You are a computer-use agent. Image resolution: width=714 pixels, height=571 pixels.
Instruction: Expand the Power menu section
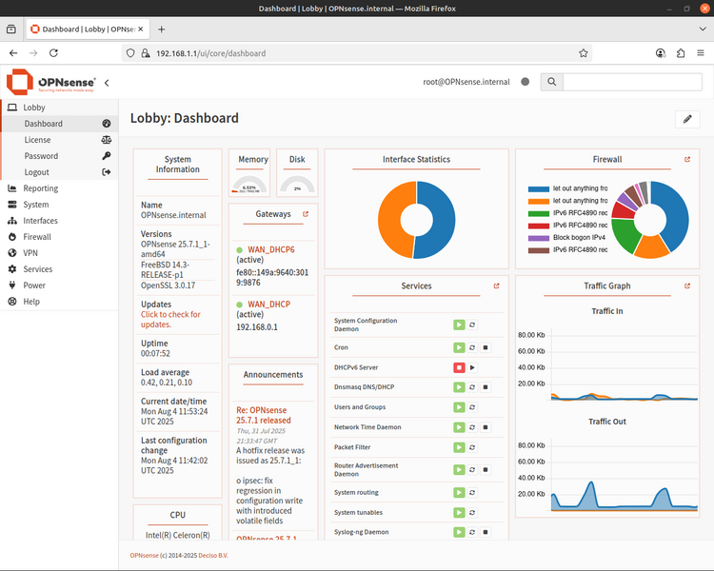click(x=59, y=285)
